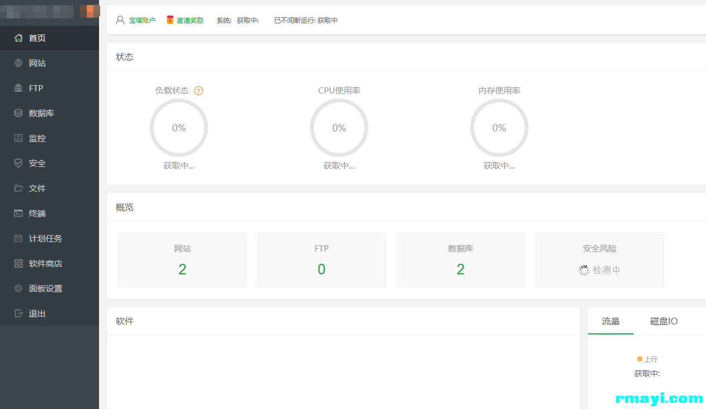Open the terminal icon for 终端
Screen dimensions: 706x409
pos(18,214)
